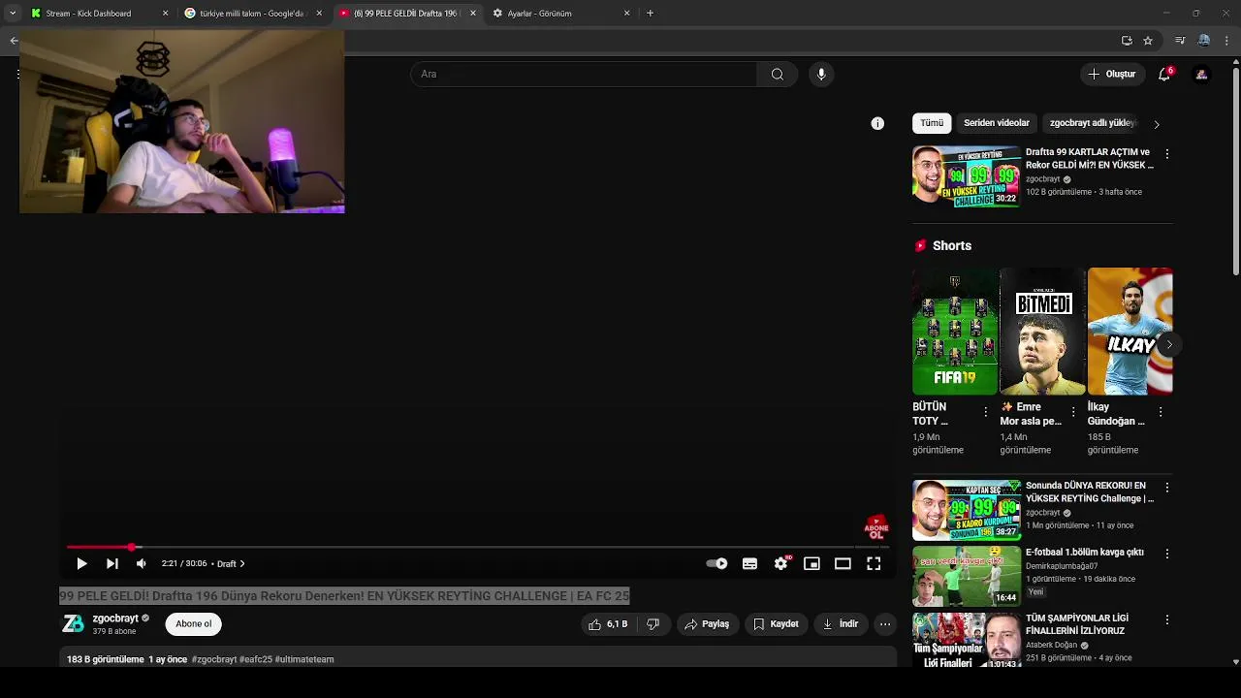This screenshot has height=698, width=1241.
Task: Open the İlkay Gündoğan short
Action: tap(1130, 332)
